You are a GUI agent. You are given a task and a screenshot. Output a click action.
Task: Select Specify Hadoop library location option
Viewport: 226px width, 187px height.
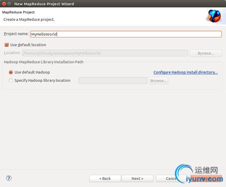pyautogui.click(x=11, y=80)
